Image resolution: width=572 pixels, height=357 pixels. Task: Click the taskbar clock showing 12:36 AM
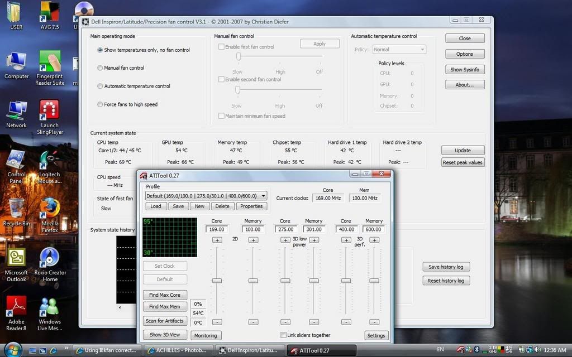click(x=555, y=350)
